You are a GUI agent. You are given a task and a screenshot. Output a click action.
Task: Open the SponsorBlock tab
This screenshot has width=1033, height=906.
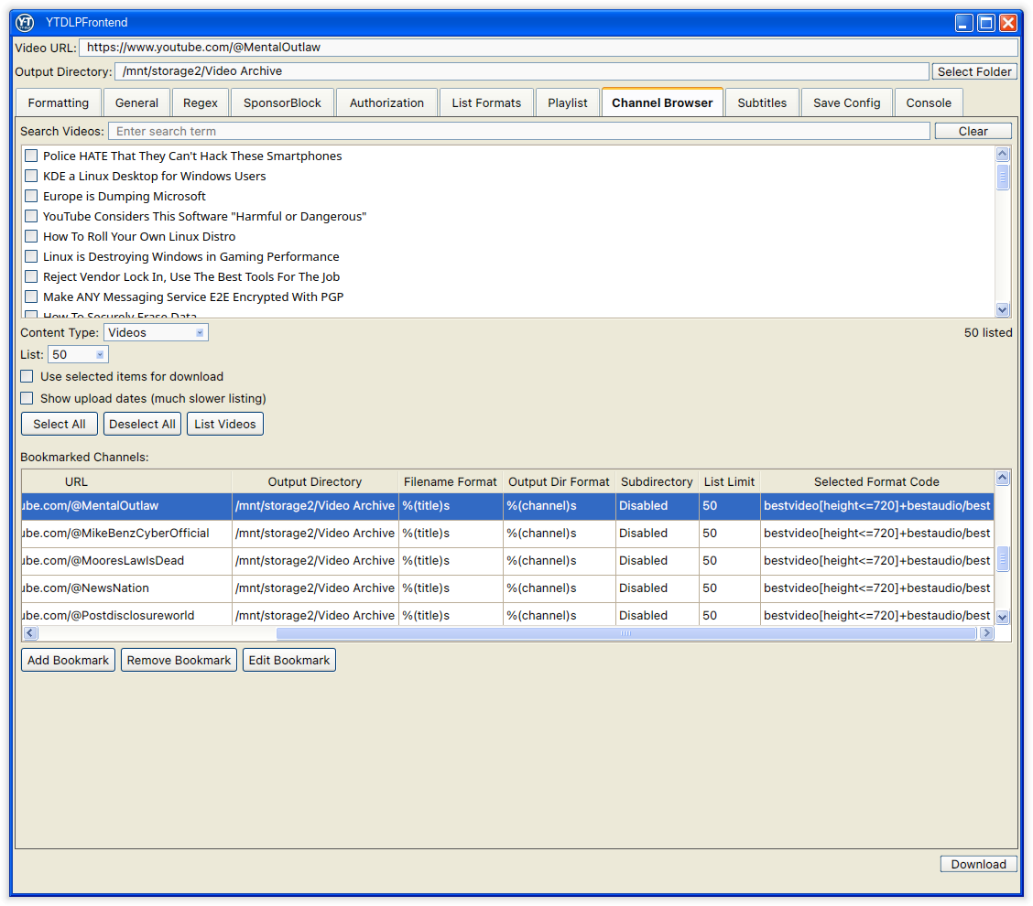282,102
